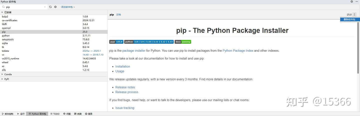Open the Usage link
This screenshot has width=360, height=116.
(x=120, y=71)
